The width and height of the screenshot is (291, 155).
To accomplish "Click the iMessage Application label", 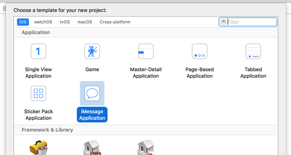I will click(x=92, y=115).
